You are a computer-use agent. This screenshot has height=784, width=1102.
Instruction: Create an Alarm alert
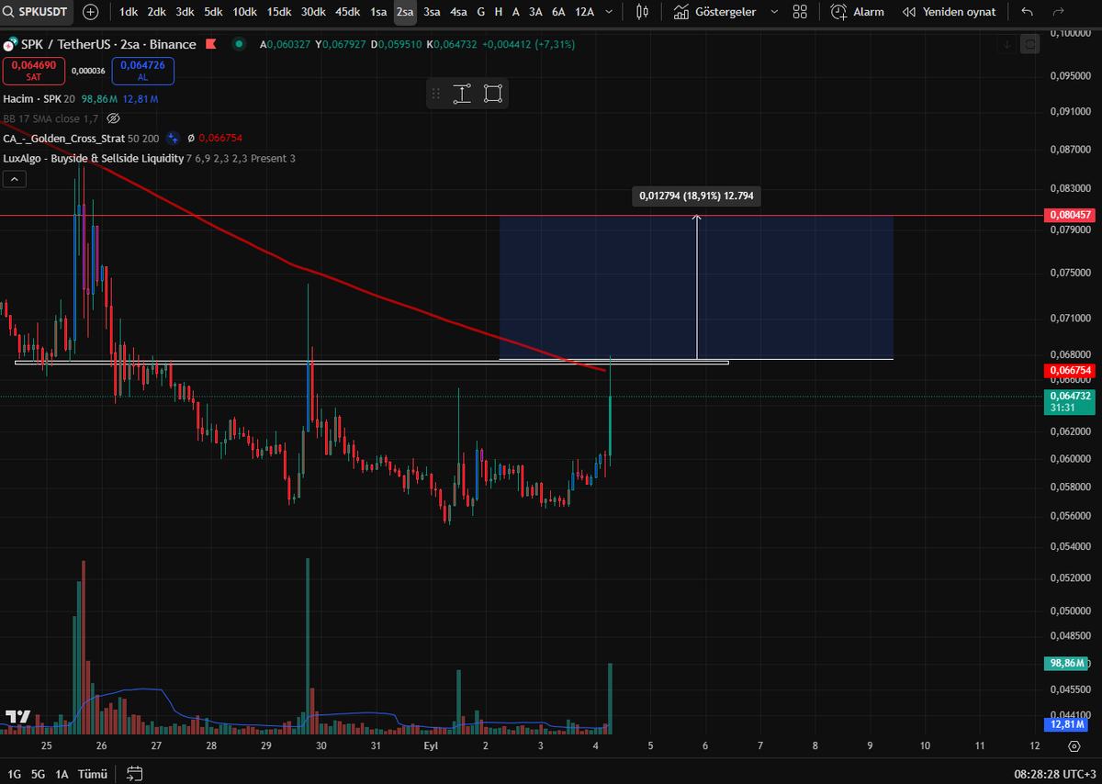pos(857,12)
